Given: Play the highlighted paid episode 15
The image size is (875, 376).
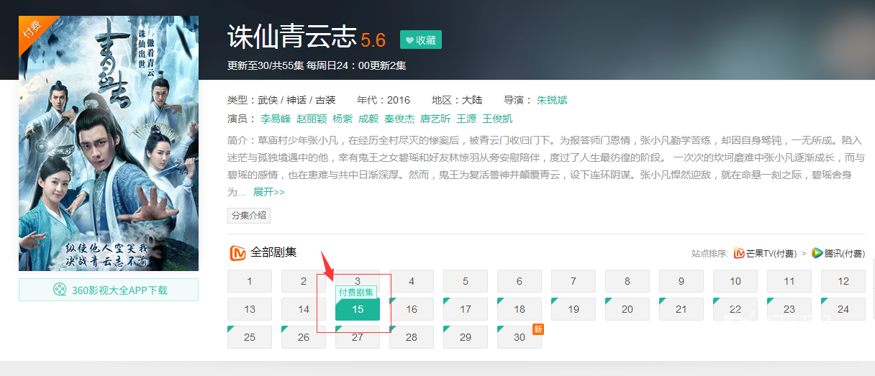Looking at the screenshot, I should (358, 309).
